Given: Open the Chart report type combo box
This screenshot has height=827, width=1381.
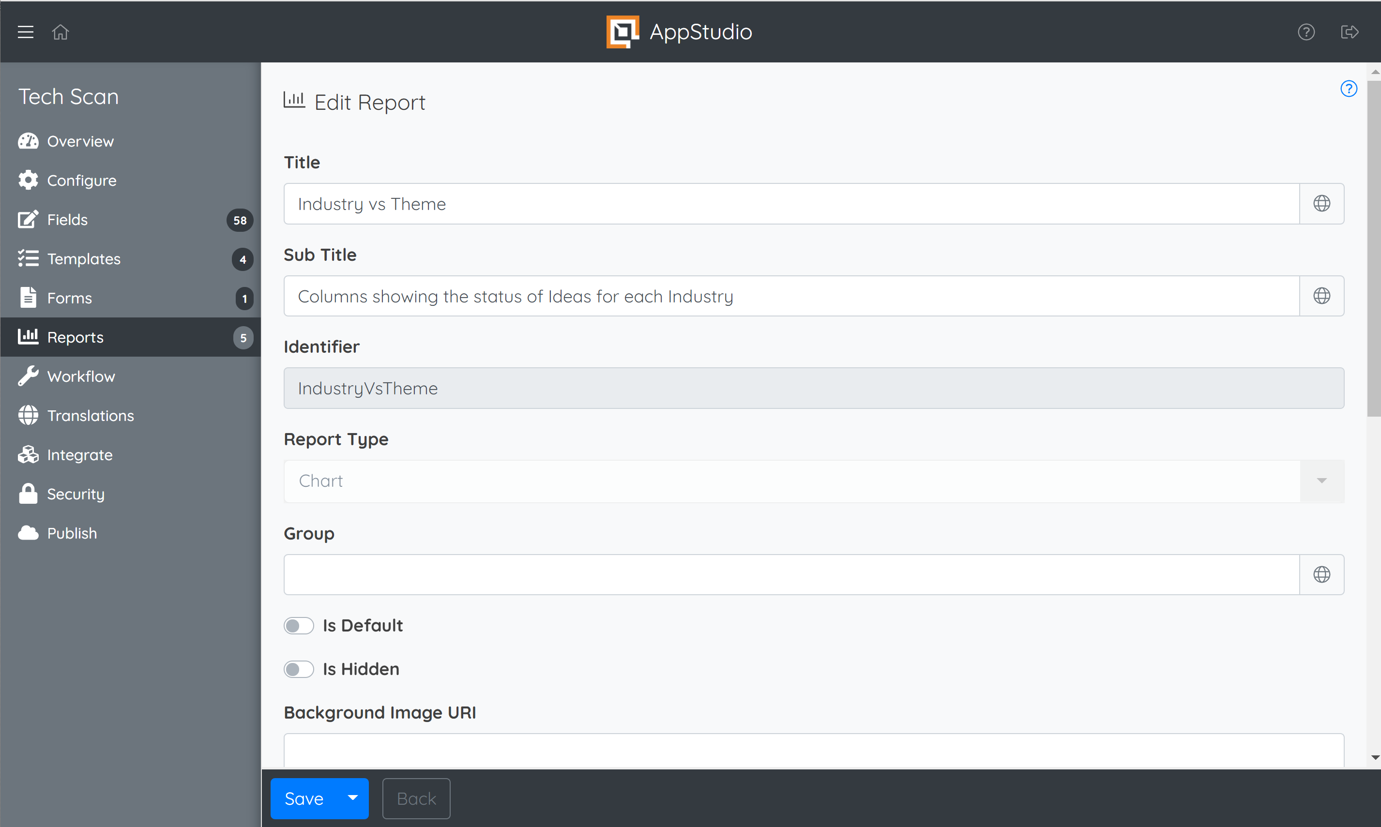Looking at the screenshot, I should (814, 481).
